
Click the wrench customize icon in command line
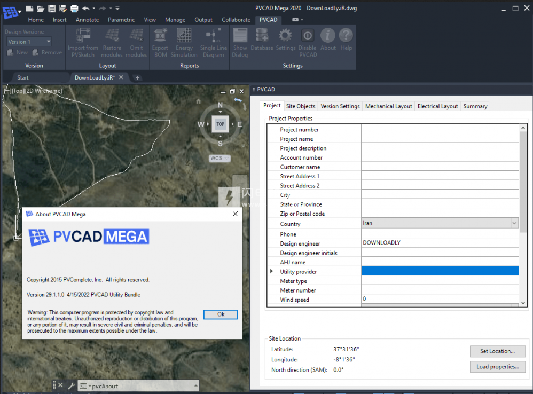point(71,385)
